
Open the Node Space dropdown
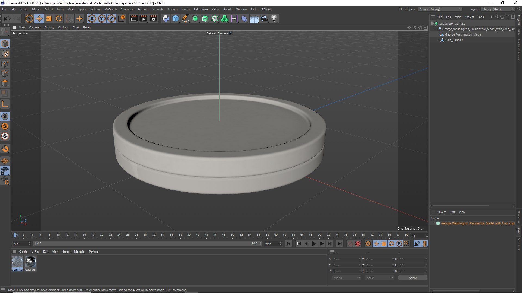(440, 9)
